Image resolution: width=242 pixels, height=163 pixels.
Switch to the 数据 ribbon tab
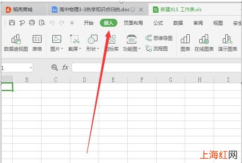coord(178,23)
